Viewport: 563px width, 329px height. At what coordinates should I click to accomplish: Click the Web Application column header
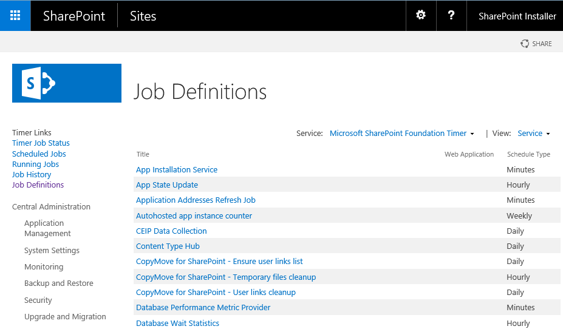tap(469, 154)
